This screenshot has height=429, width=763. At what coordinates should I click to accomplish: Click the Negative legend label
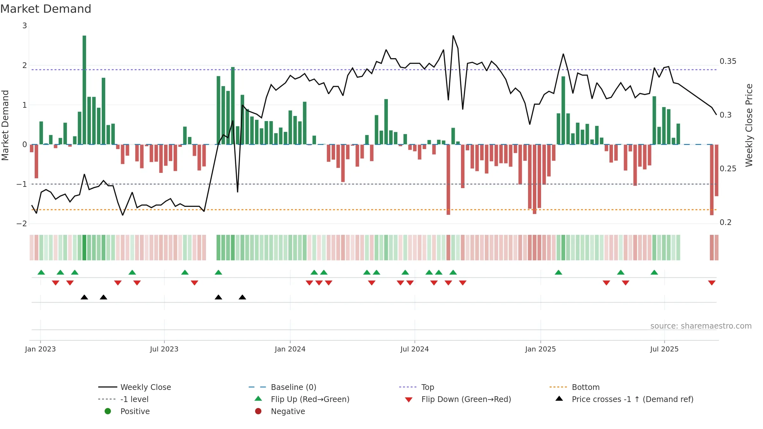[x=288, y=411]
